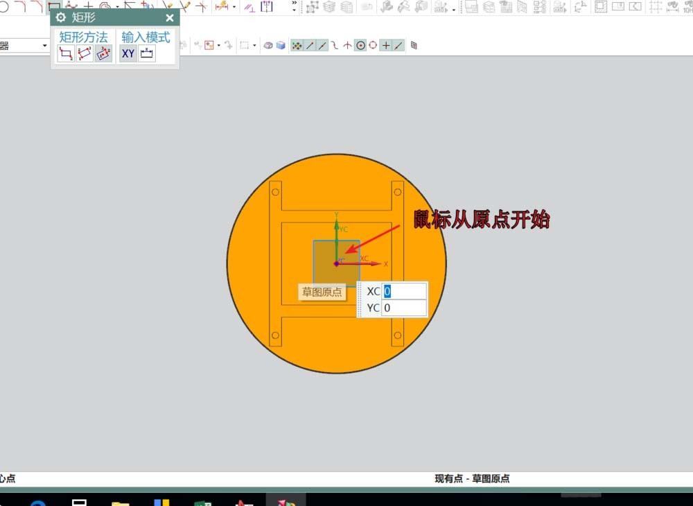693x506 pixels.
Task: Pick the center rectangle method icon
Action: click(x=103, y=53)
